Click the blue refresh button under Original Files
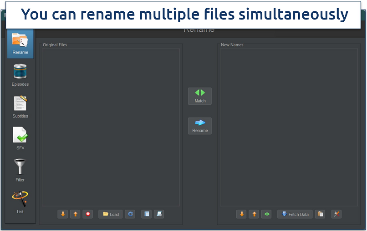Viewport: 367px width, 231px height. point(130,214)
